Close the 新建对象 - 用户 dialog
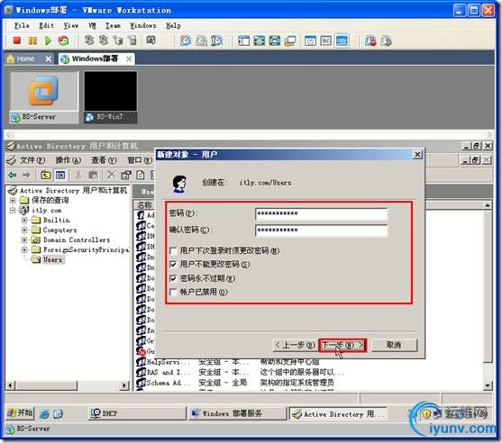This screenshot has height=443, width=502. click(417, 155)
